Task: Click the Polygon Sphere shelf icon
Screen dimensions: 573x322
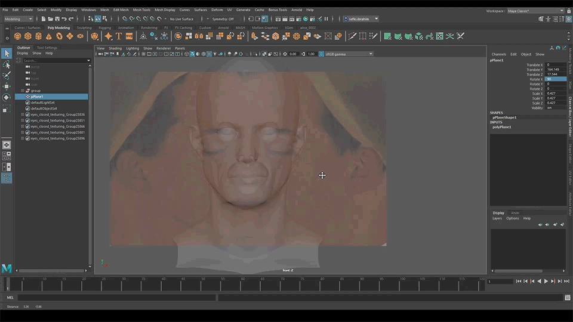Action: [18, 36]
